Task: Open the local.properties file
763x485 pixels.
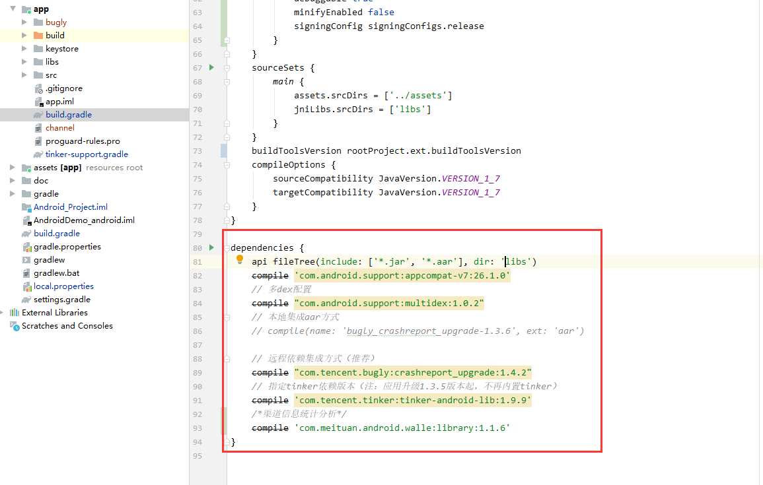Action: [63, 286]
